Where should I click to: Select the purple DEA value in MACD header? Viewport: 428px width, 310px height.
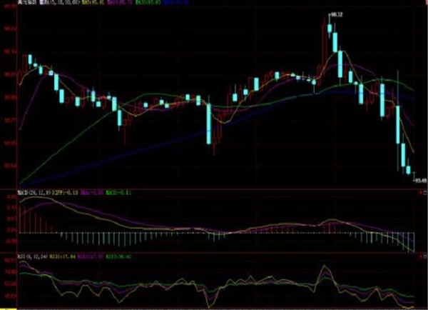[x=92, y=193]
